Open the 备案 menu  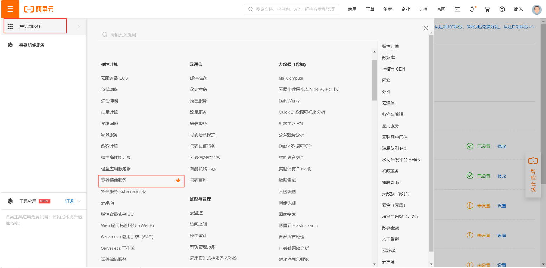tap(388, 9)
